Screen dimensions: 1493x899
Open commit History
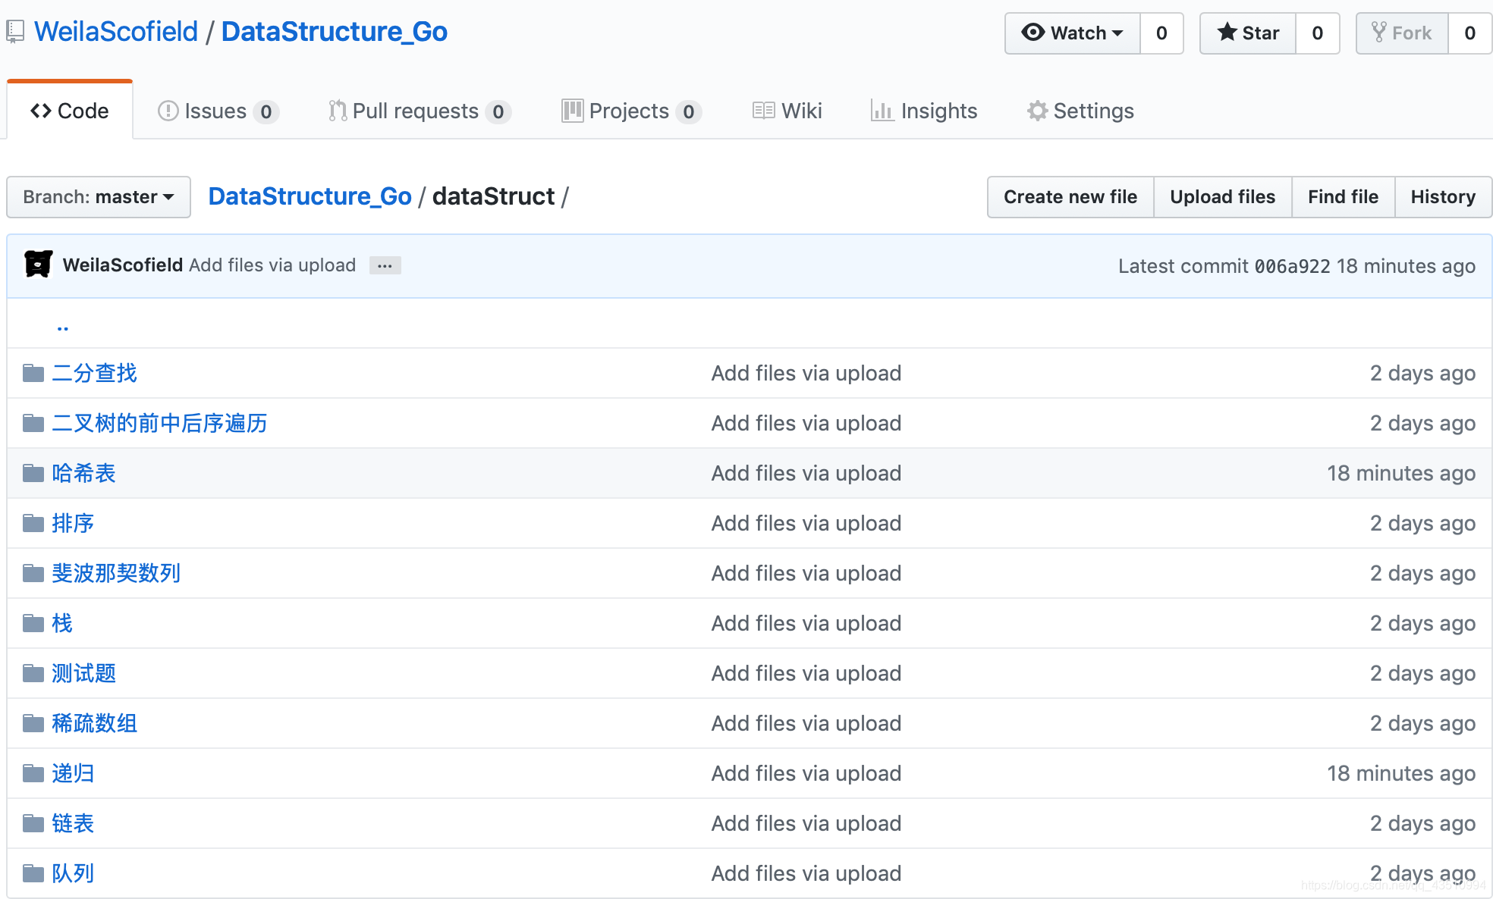click(x=1444, y=197)
